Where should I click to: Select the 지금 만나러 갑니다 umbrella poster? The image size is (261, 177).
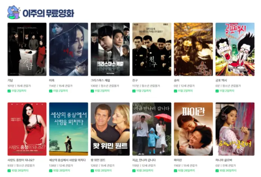152,129
